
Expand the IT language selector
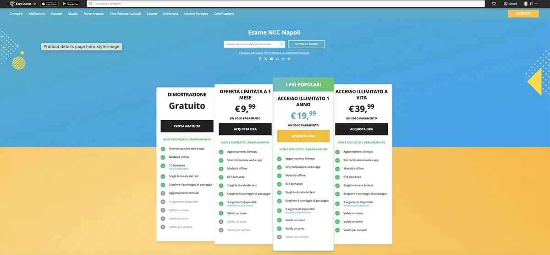point(531,4)
